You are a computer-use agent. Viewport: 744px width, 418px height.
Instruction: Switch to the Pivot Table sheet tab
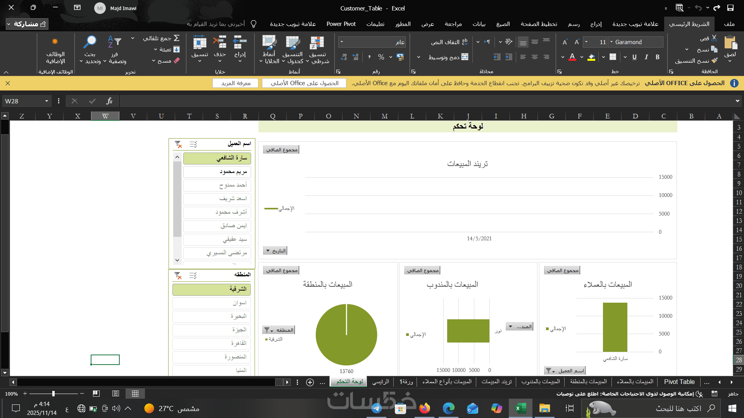click(679, 382)
